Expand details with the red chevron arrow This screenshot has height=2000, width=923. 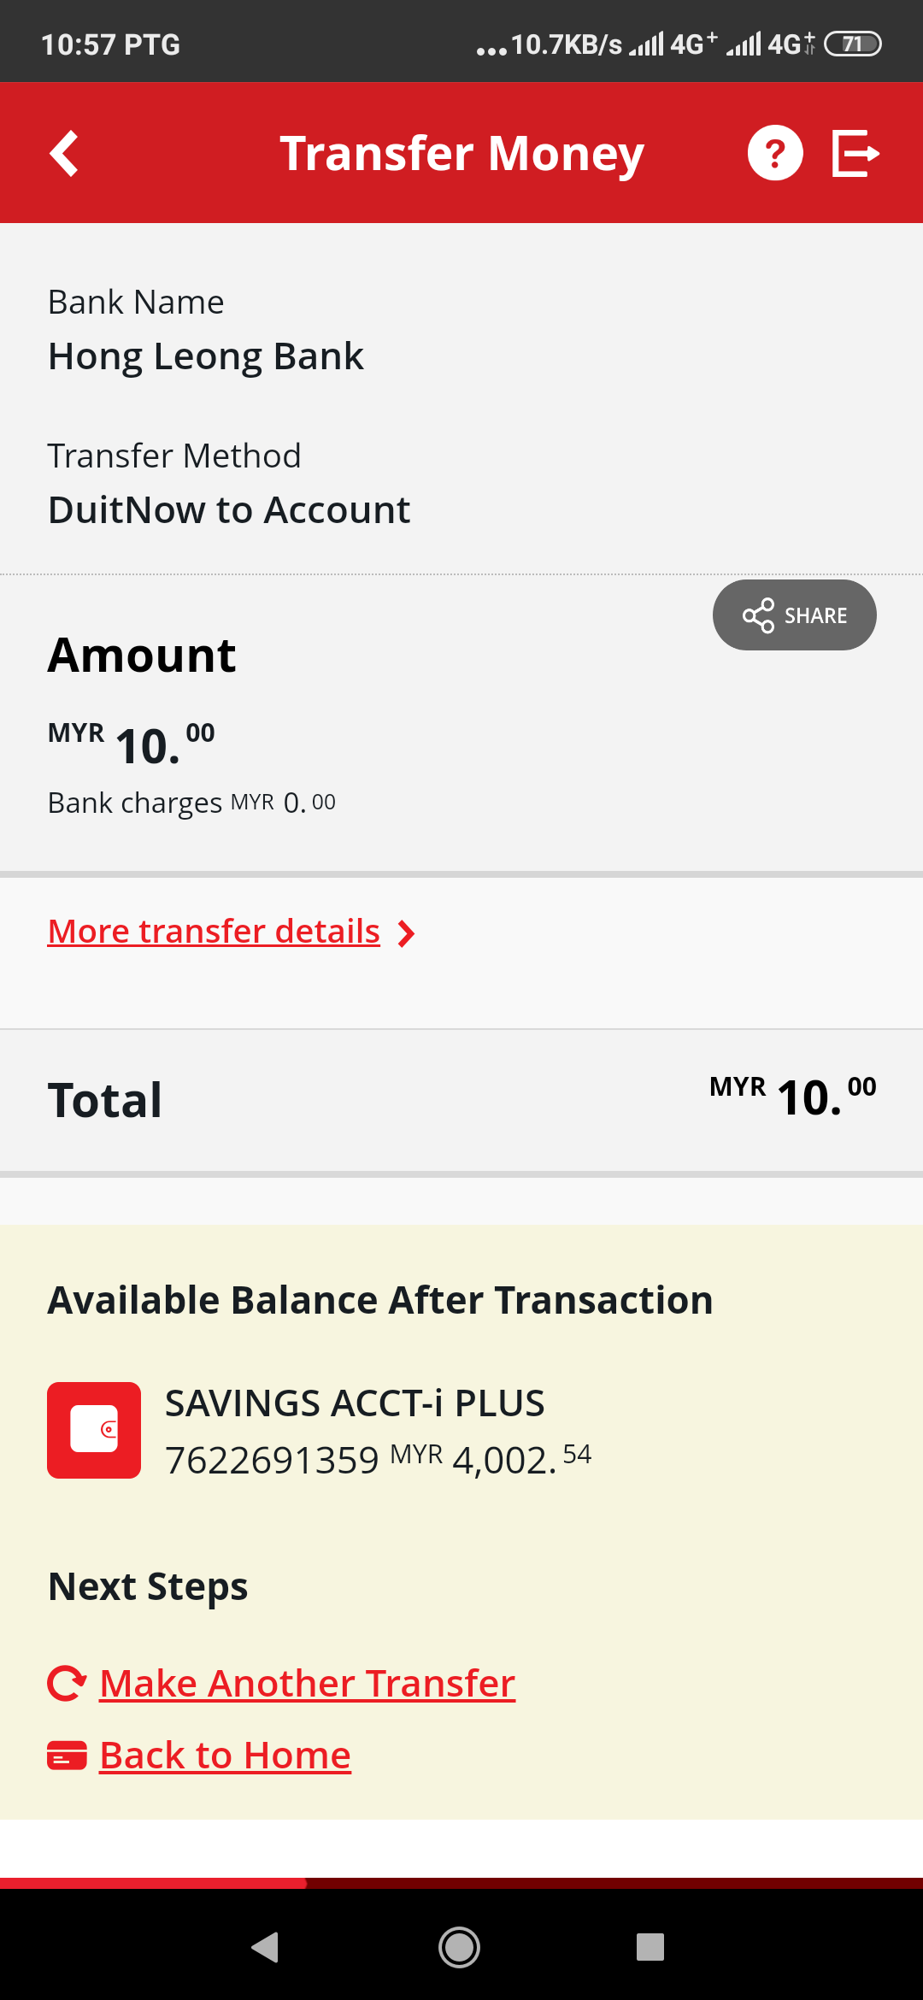(407, 933)
